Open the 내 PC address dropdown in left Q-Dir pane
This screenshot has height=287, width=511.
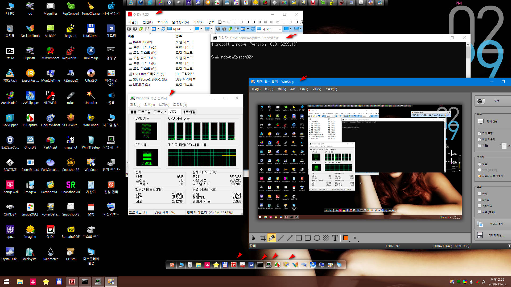[191, 29]
